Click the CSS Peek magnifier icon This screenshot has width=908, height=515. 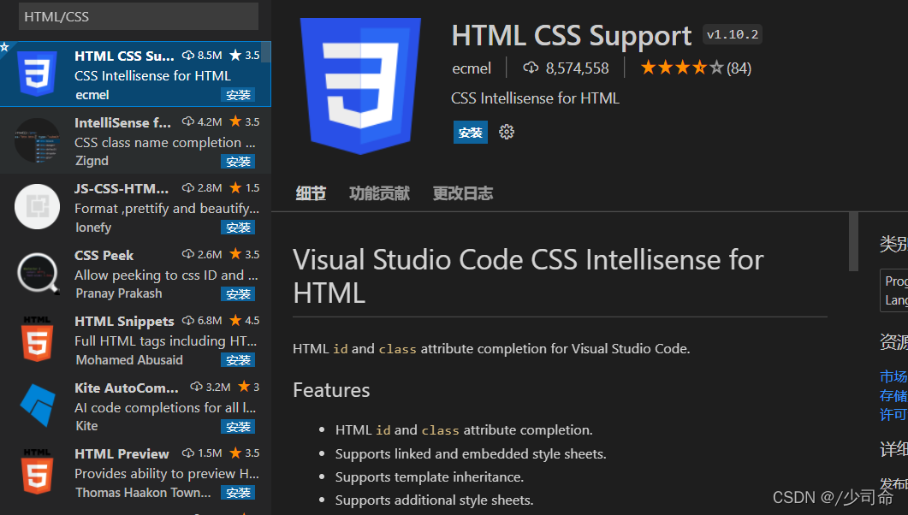coord(38,273)
